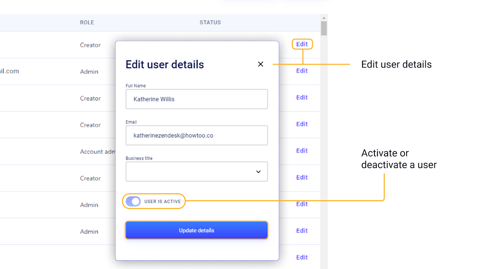Open the Business title combo box
Viewport: 478px width, 269px height.
pyautogui.click(x=191, y=172)
